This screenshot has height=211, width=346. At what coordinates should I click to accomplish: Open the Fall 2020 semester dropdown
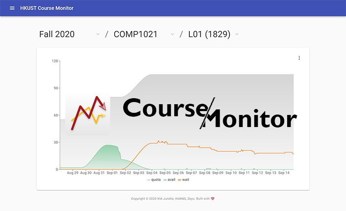[69, 34]
